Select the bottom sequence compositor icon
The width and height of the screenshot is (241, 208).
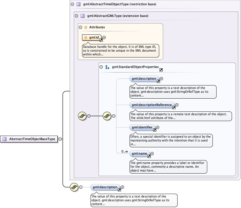(x=74, y=187)
